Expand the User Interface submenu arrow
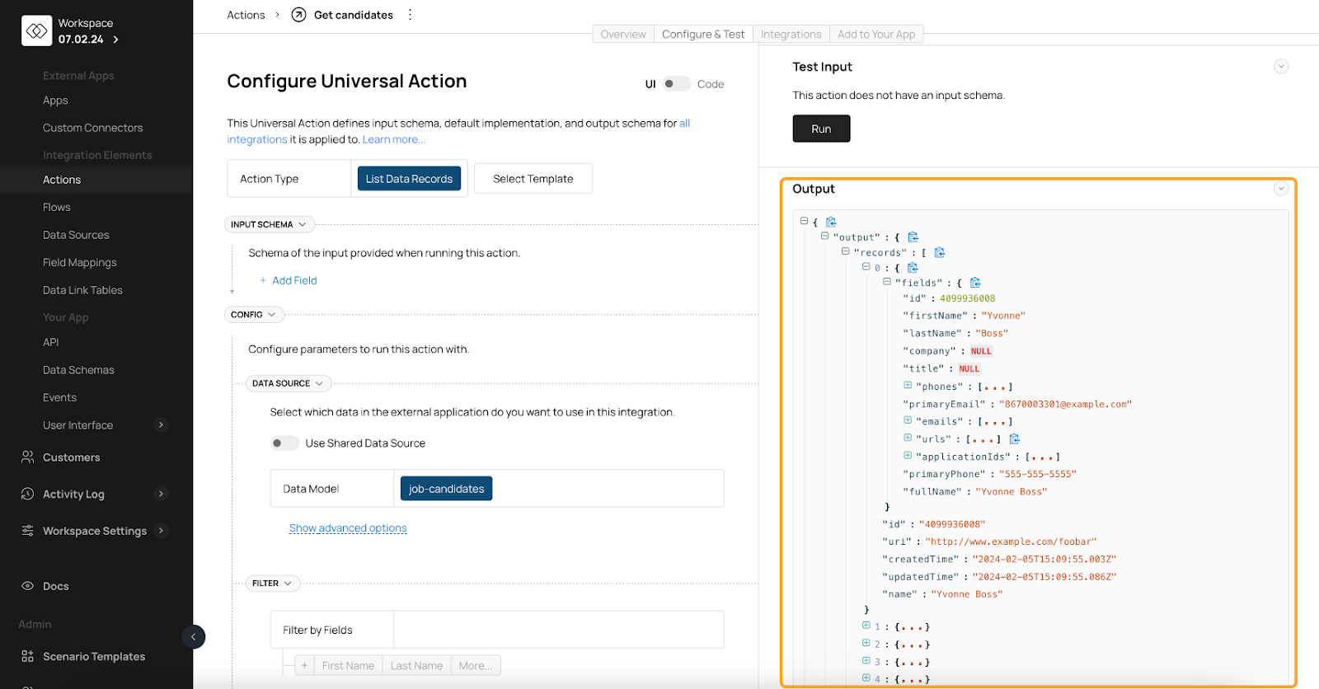 pos(161,424)
